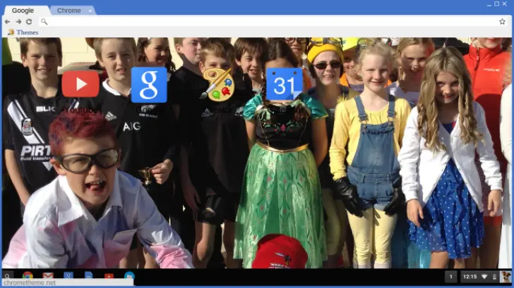Screen dimensions: 514x288
Task: Open the YouTube app shortcut
Action: click(x=80, y=84)
